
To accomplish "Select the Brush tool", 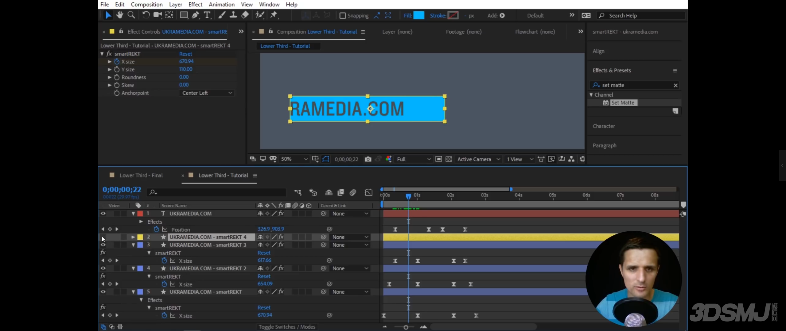I will click(x=221, y=15).
